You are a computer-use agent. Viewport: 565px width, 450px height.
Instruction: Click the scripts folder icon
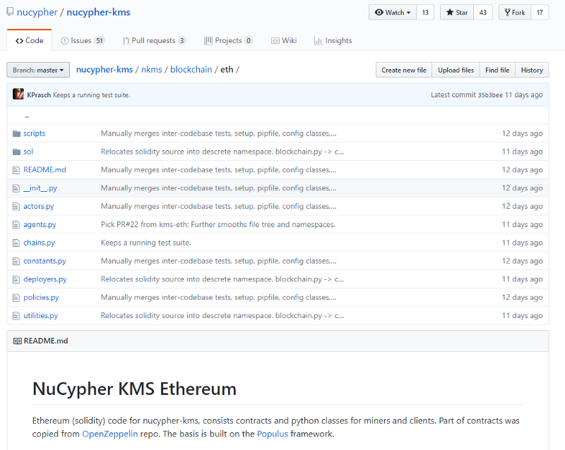16,133
